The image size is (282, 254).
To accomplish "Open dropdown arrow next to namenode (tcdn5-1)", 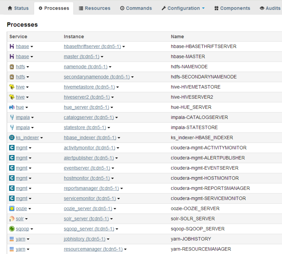I will (110, 67).
